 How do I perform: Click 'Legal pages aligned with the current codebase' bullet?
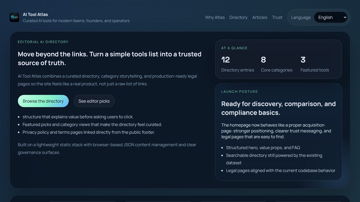point(281,170)
